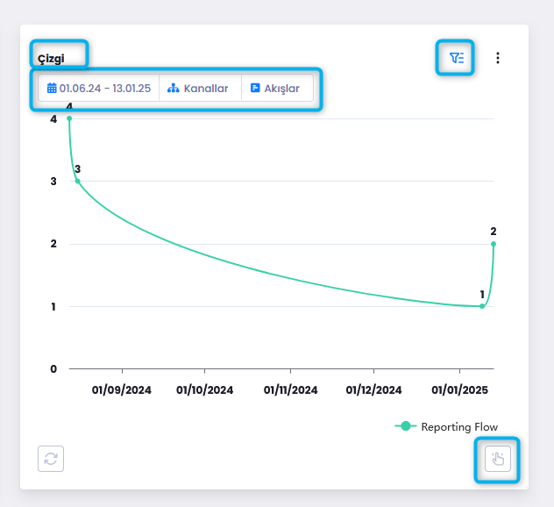
Task: Select the data point labeled 1
Action: [482, 306]
